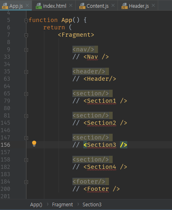Click line number 182 in the gutter

(x=5, y=167)
